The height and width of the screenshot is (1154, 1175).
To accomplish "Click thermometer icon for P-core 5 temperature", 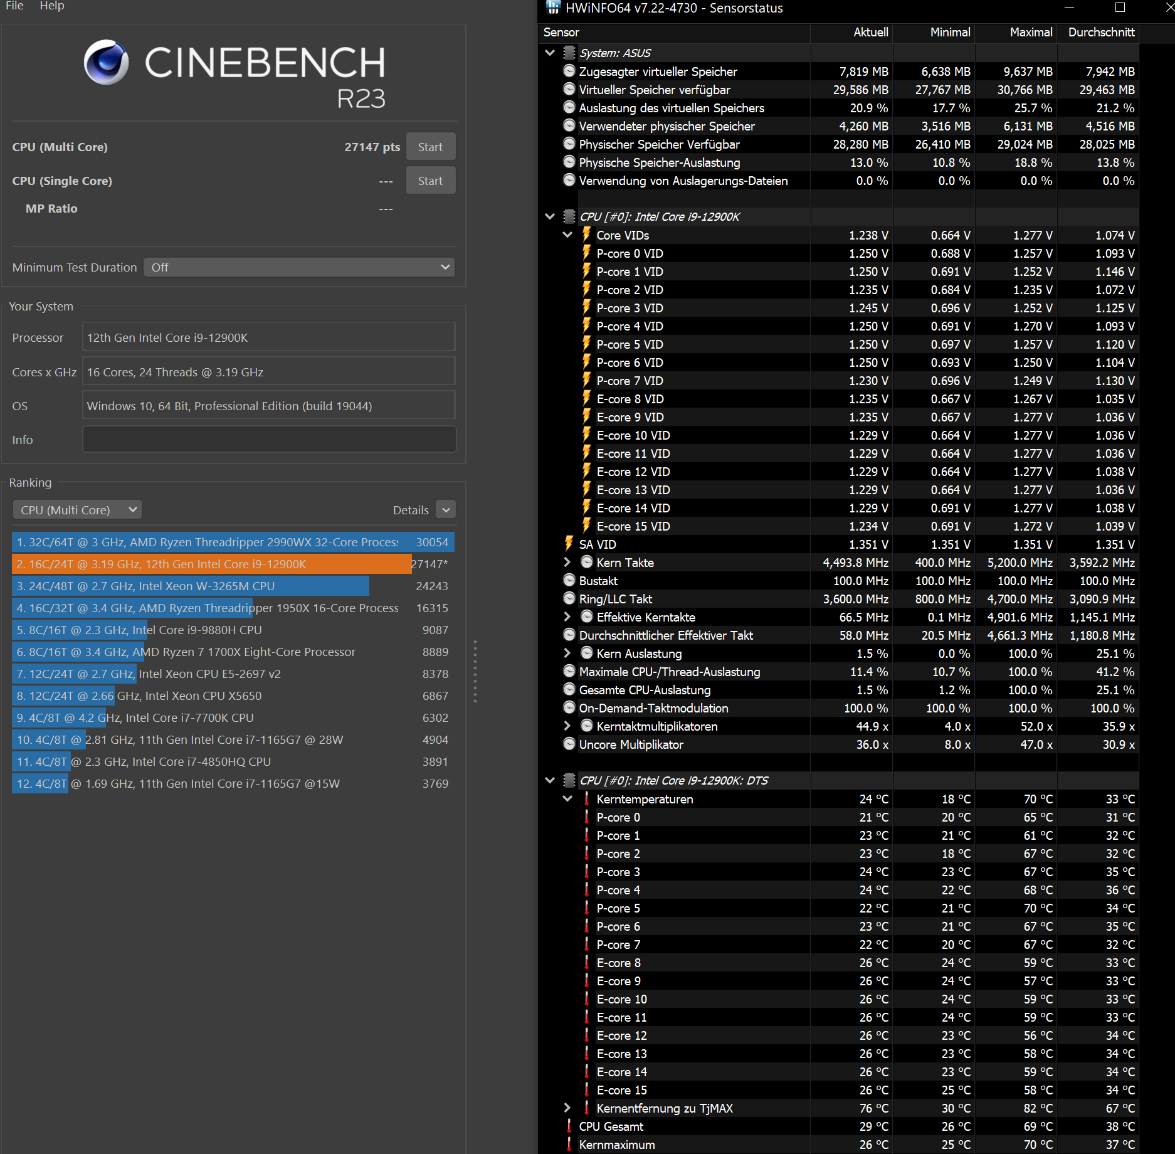I will (x=587, y=908).
